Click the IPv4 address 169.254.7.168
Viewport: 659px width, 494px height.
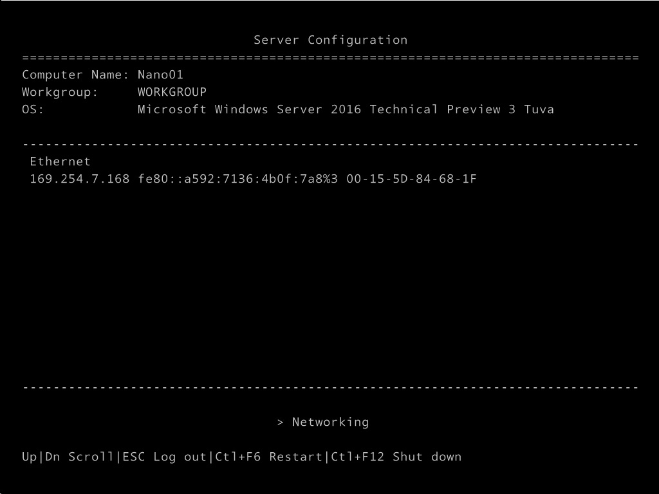pyautogui.click(x=79, y=179)
